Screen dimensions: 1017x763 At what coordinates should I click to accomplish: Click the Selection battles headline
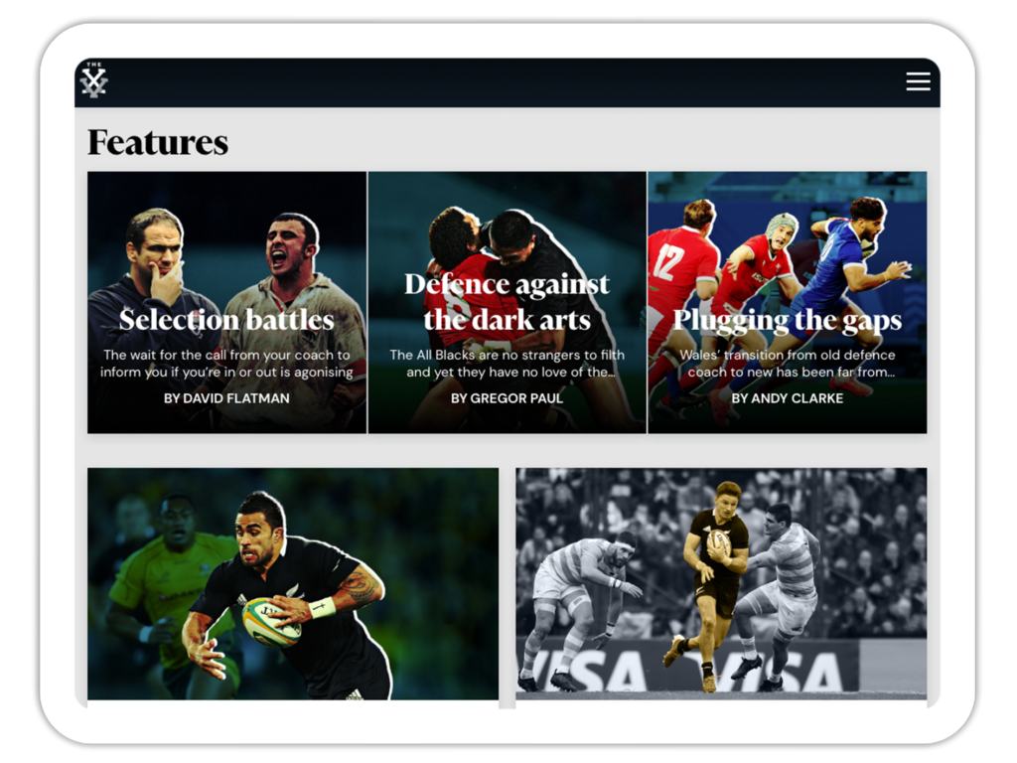[226, 320]
